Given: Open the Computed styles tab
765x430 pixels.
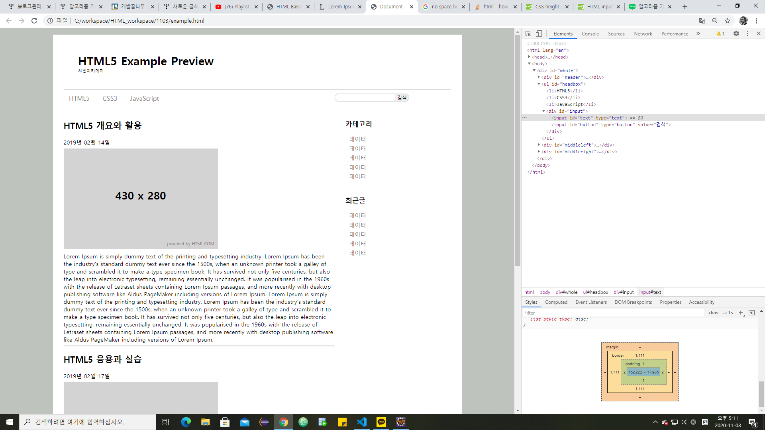Looking at the screenshot, I should pyautogui.click(x=556, y=302).
